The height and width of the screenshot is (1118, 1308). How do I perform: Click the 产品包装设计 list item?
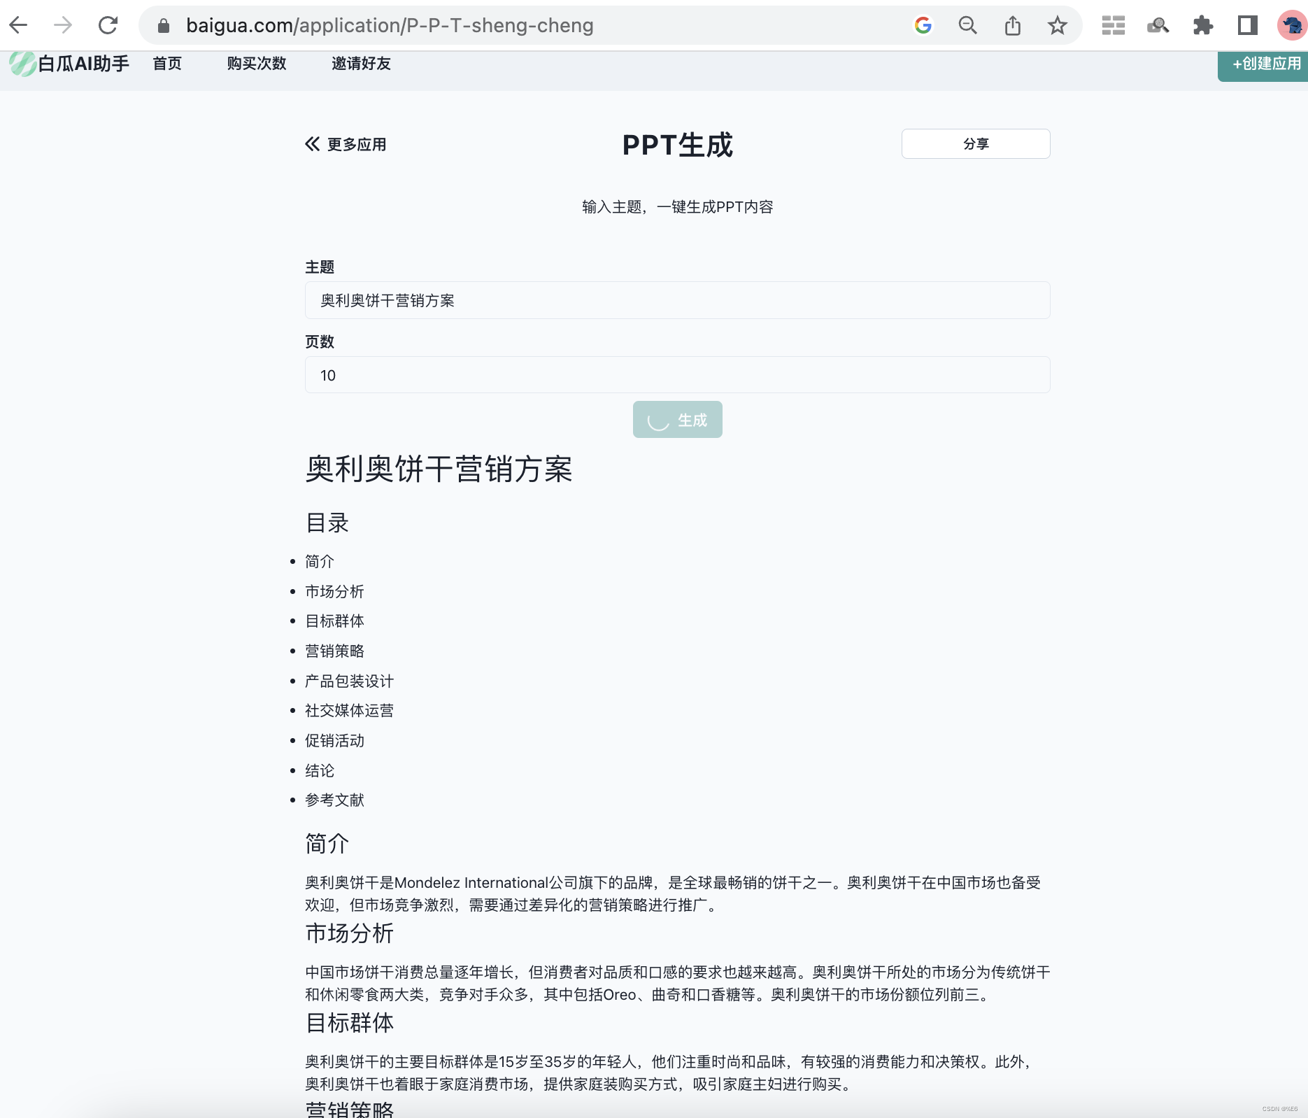[x=349, y=681]
